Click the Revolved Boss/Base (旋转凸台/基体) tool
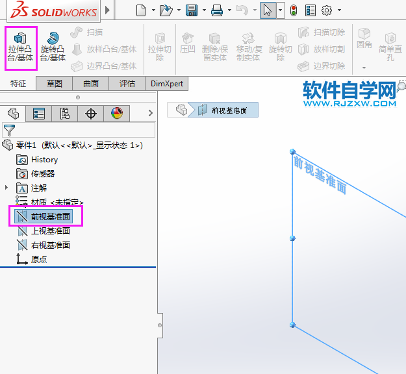This screenshot has width=406, height=374. (x=53, y=47)
